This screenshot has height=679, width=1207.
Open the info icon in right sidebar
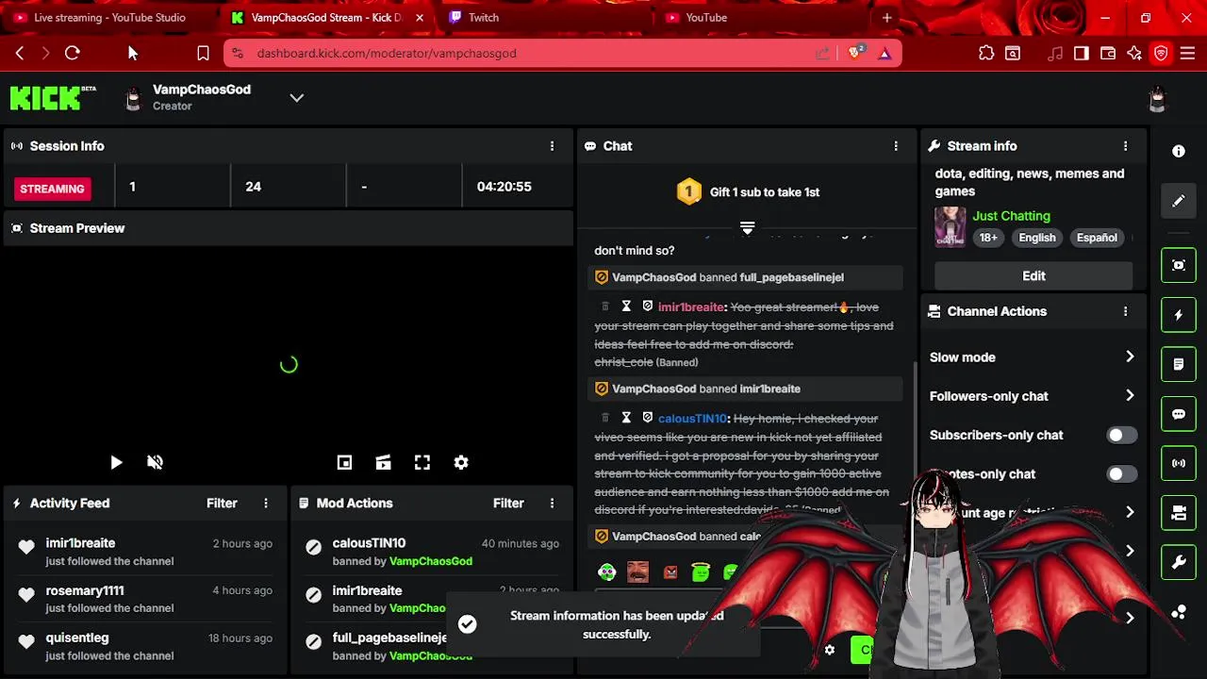tap(1179, 151)
